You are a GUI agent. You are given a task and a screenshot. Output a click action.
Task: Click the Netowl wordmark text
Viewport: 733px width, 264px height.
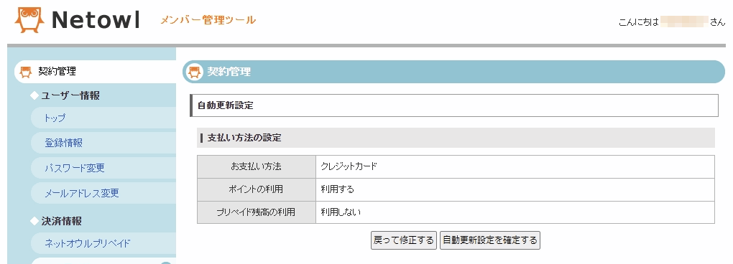96,20
